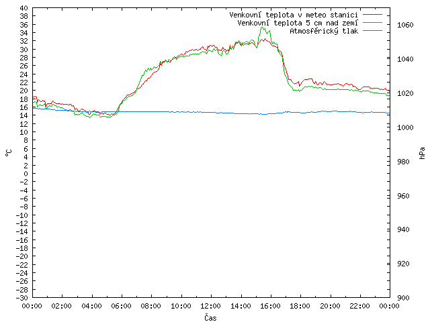
Task: Click the '900' pressure axis label
Action: tap(403, 298)
